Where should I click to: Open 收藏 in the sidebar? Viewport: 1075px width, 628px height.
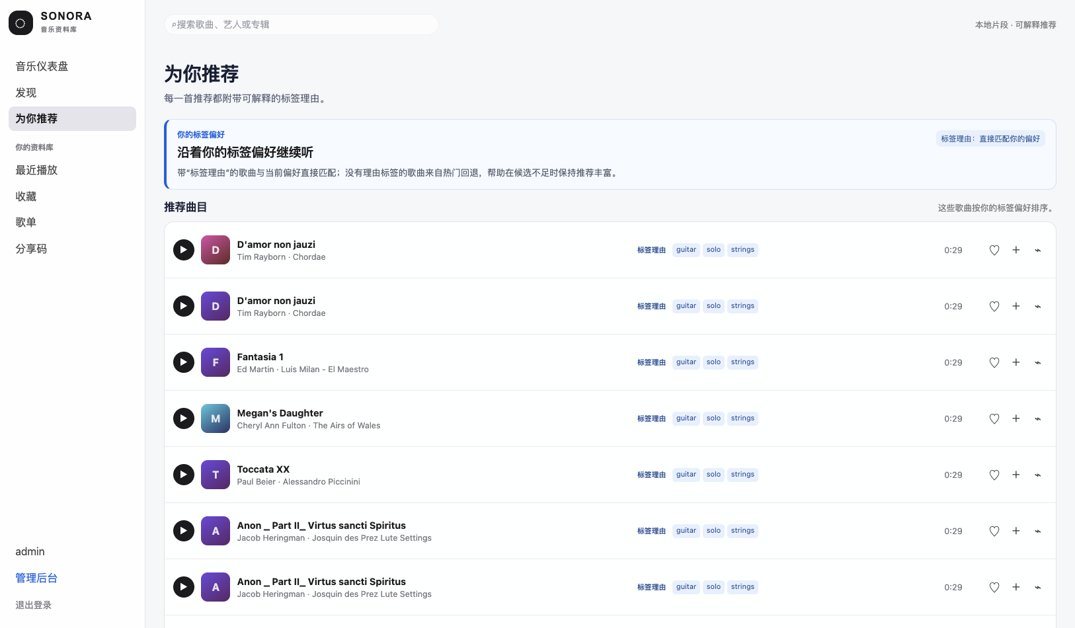[72, 196]
